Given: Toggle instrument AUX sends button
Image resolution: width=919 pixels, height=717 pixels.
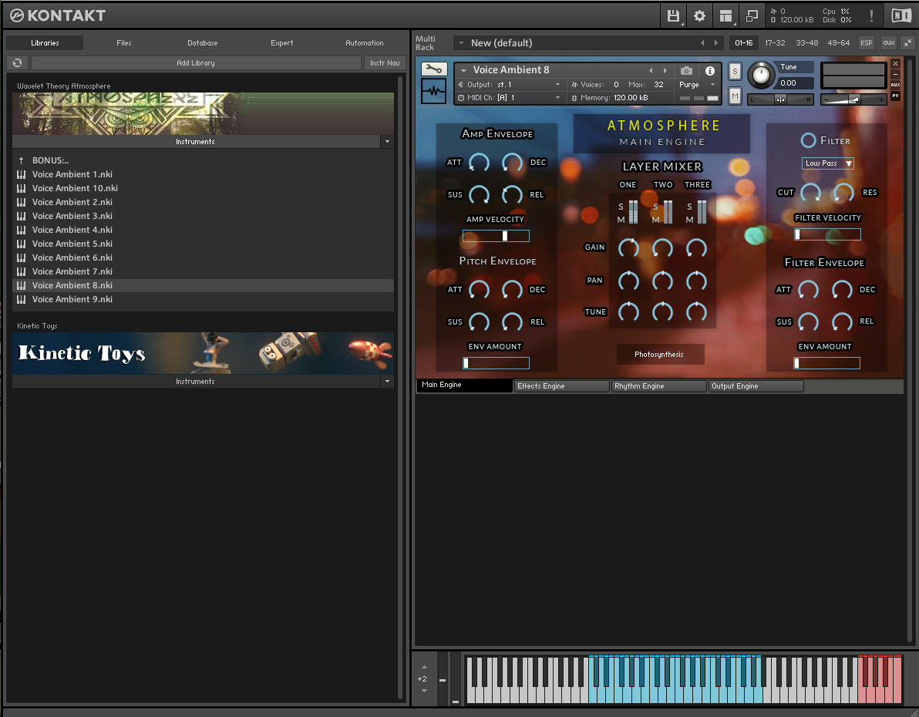Looking at the screenshot, I should point(896,85).
